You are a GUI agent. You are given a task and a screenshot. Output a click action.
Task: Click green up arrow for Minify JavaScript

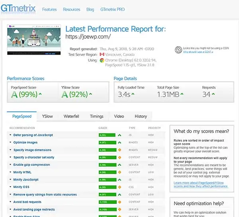point(119,180)
